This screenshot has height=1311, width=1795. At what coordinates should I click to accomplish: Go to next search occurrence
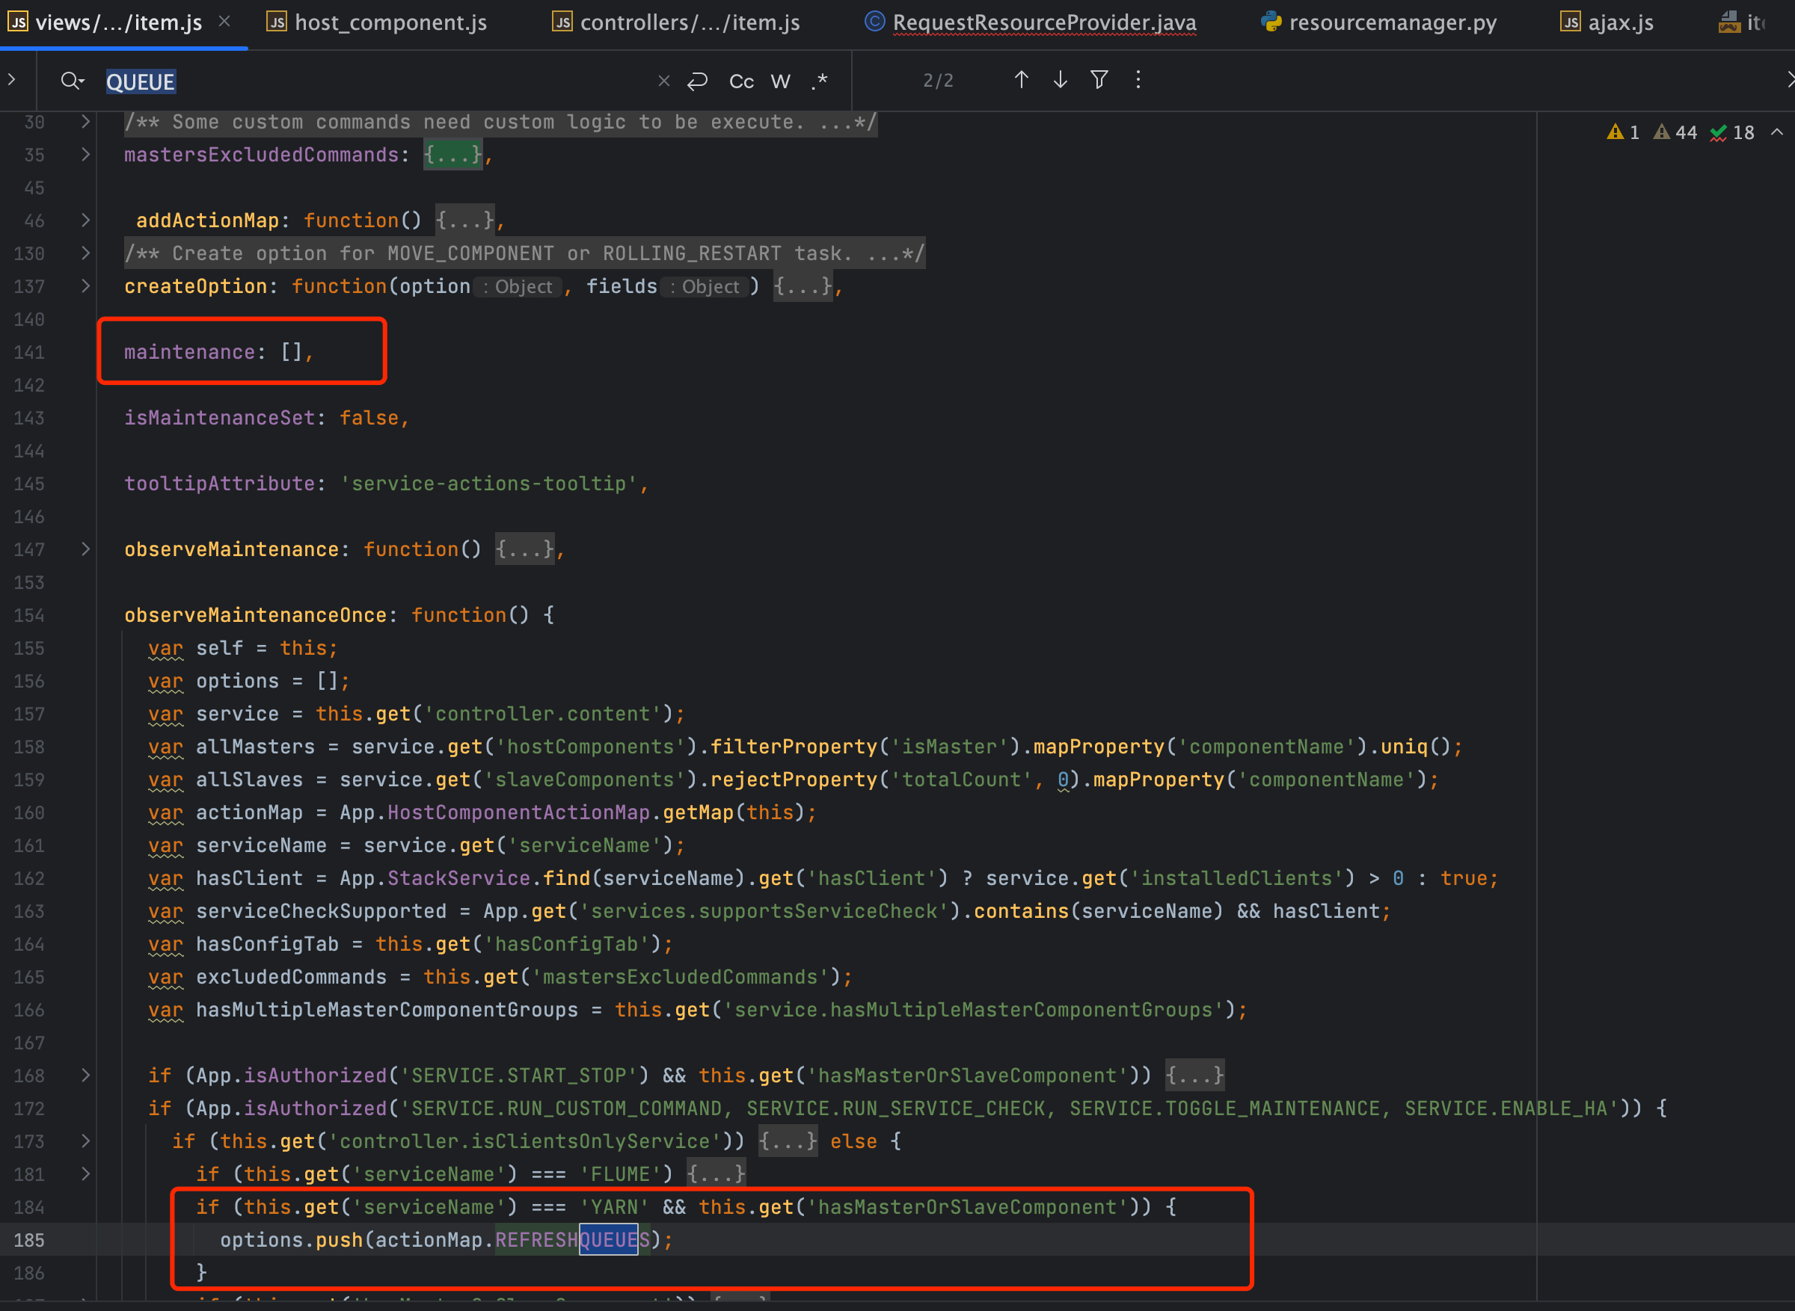(x=1060, y=79)
